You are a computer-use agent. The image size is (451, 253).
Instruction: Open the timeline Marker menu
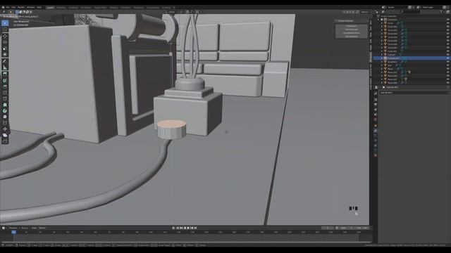click(42, 228)
